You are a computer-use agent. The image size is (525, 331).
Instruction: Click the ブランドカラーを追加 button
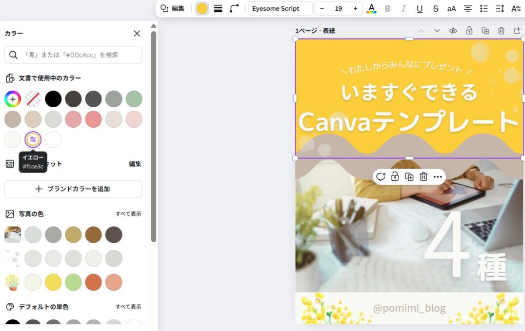[x=73, y=189]
